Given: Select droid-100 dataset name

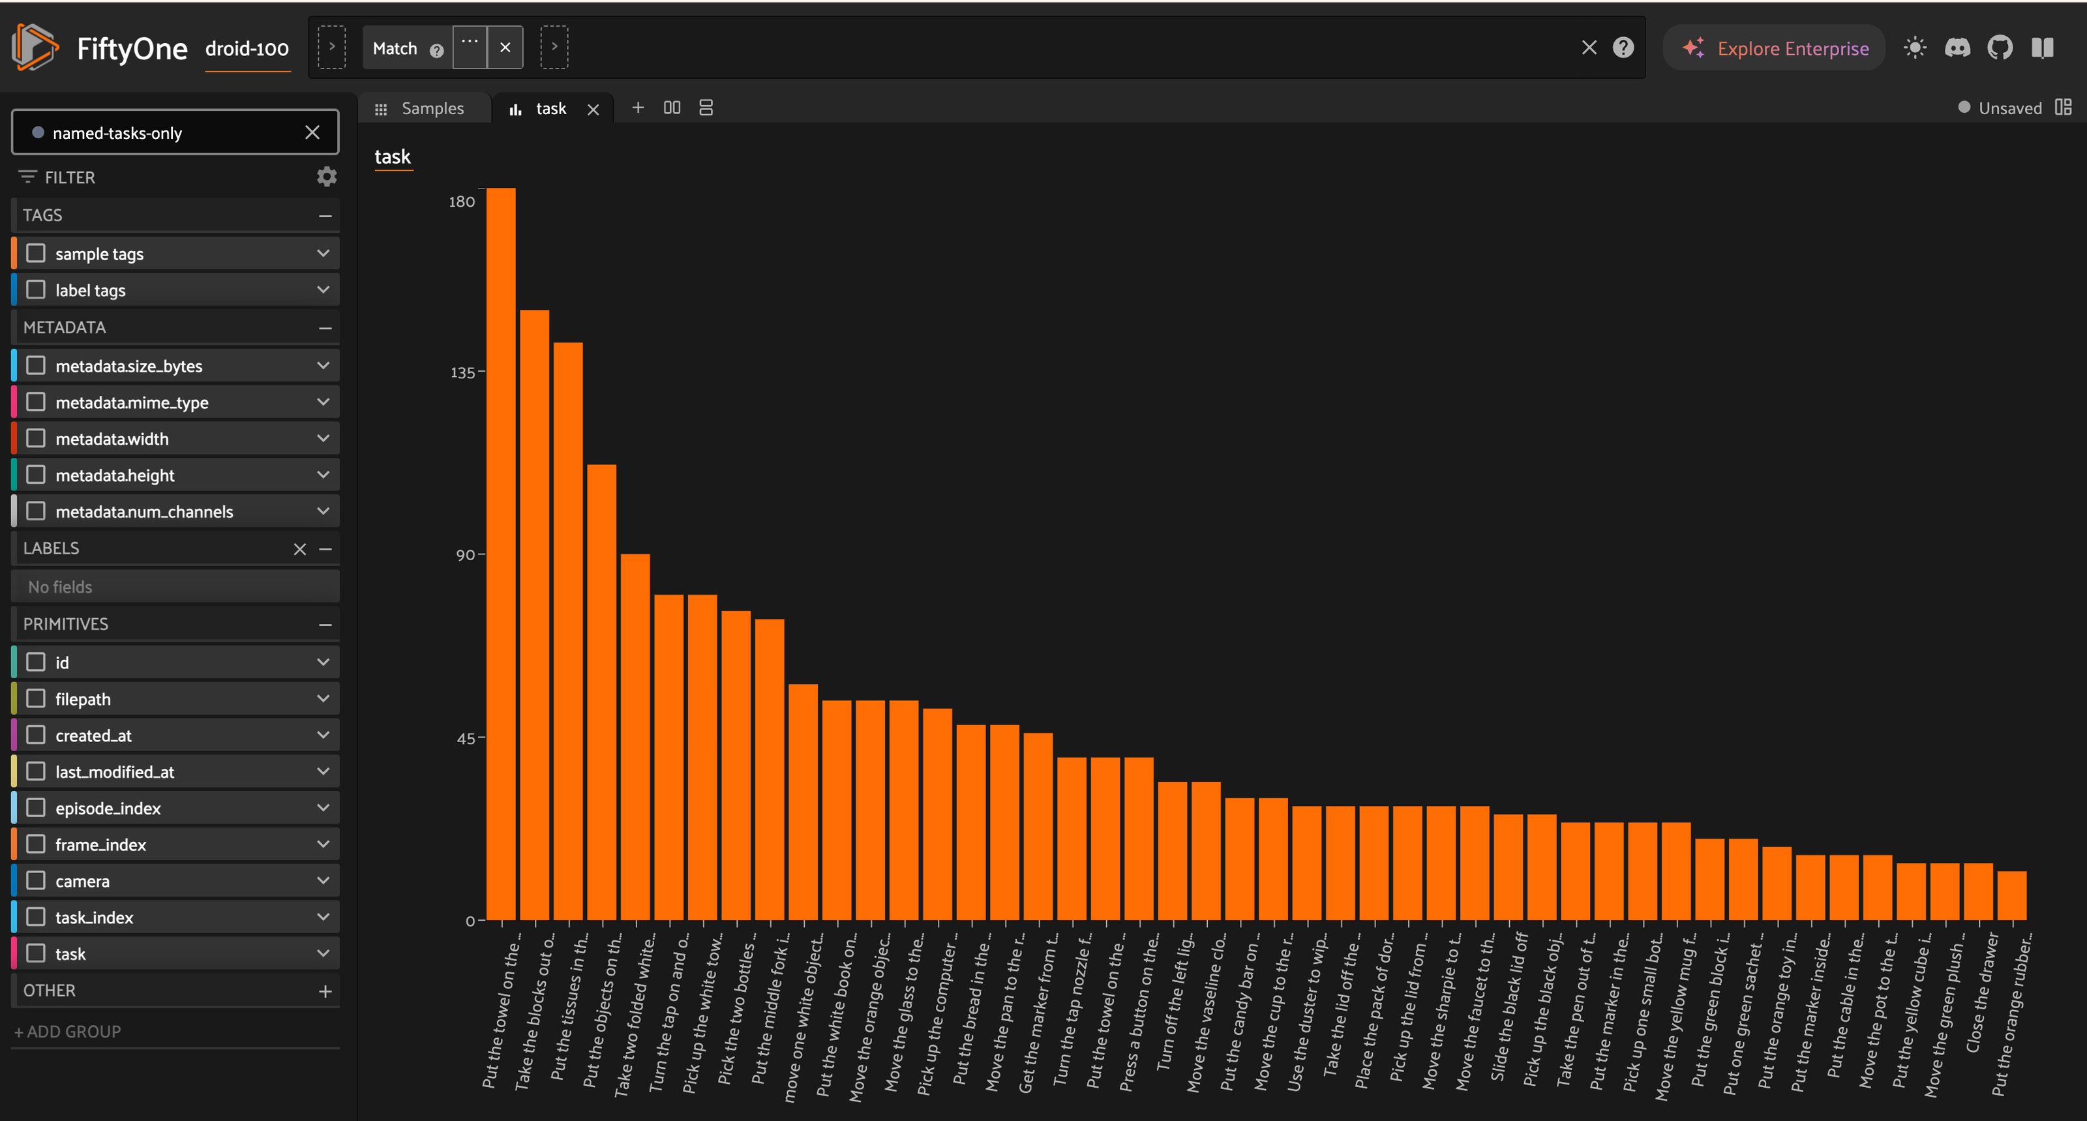Looking at the screenshot, I should point(247,49).
